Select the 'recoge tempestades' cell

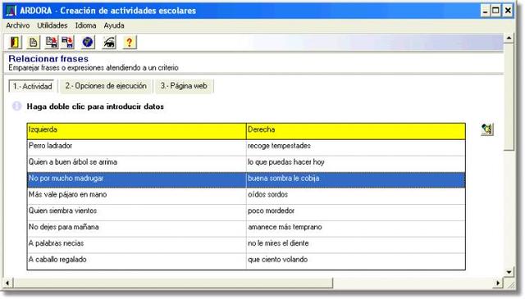pos(356,147)
